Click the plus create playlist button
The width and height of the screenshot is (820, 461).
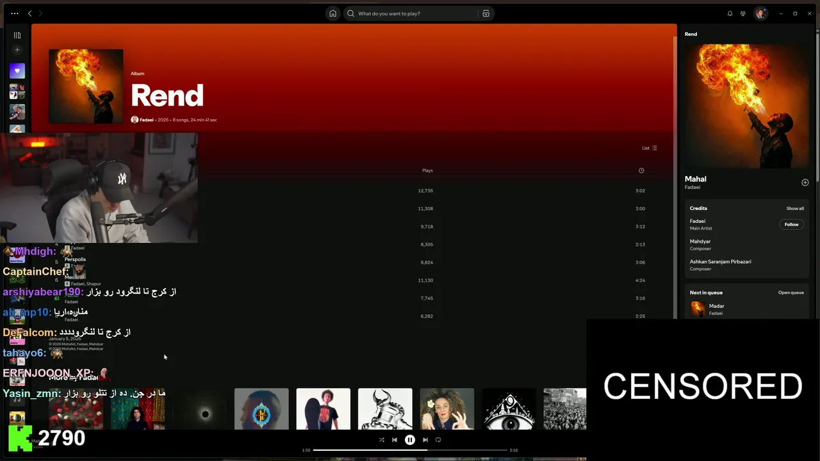[17, 50]
